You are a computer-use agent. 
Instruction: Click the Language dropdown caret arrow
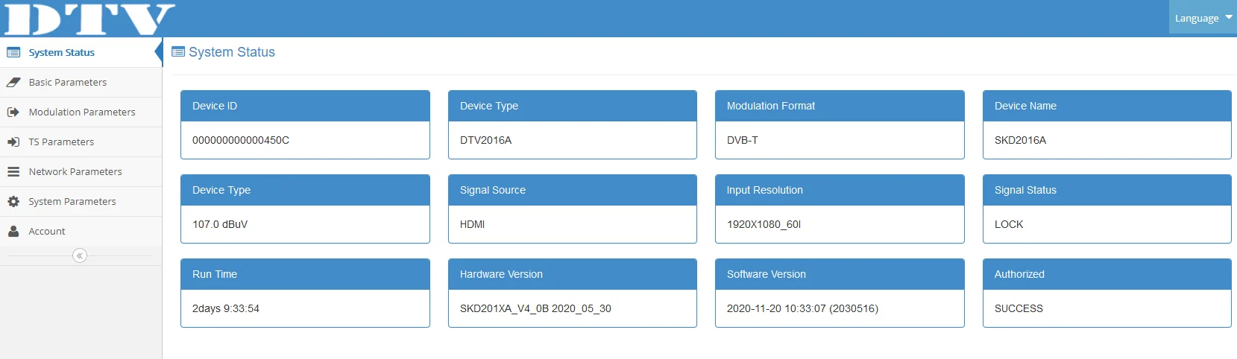[1229, 17]
